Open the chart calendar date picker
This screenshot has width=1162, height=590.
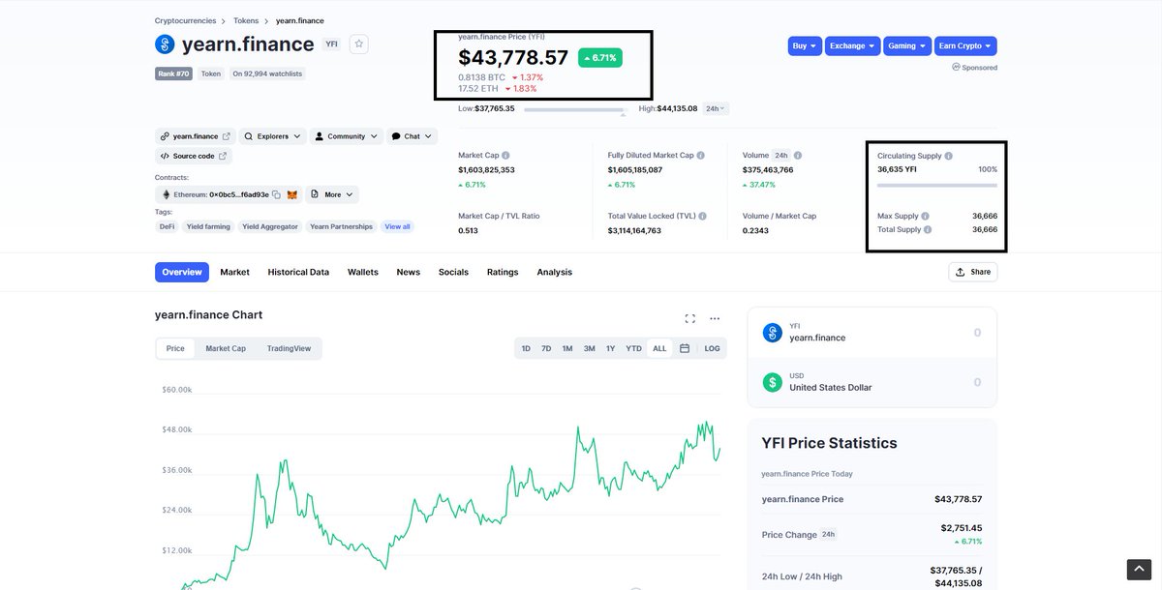(x=685, y=348)
